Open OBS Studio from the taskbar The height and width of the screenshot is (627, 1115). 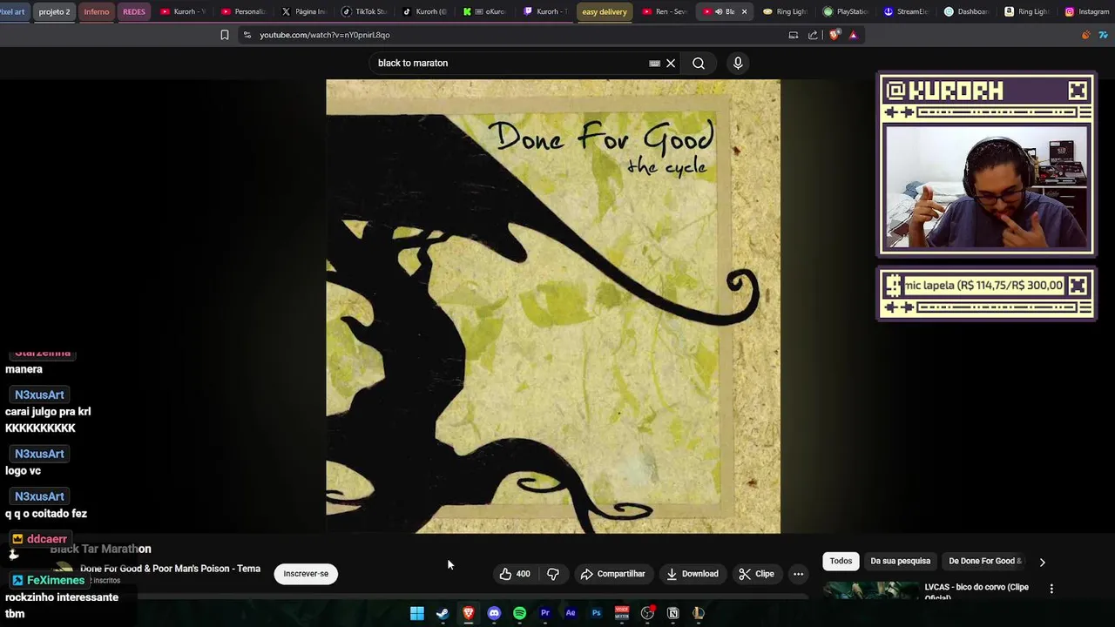tap(647, 613)
